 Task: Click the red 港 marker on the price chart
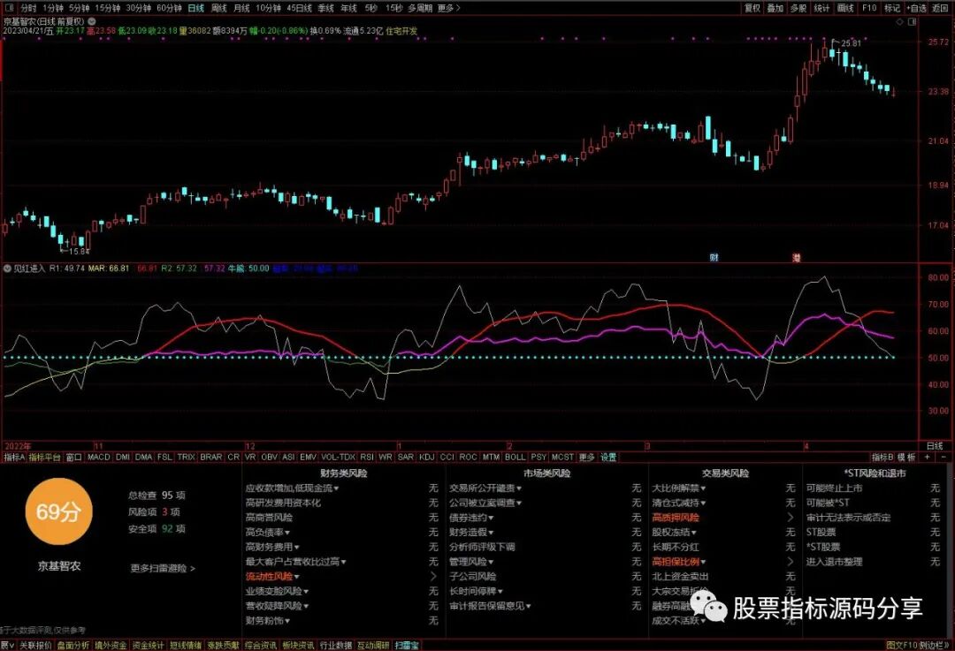[x=797, y=257]
